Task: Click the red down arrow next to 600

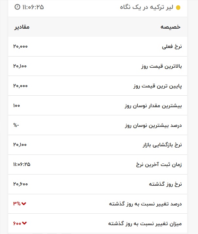Action: click(x=24, y=224)
